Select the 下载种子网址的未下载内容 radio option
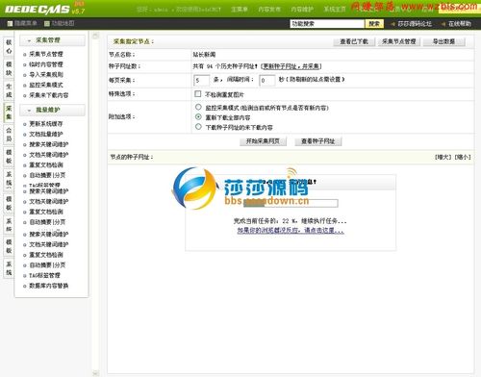The image size is (481, 377). click(198, 127)
